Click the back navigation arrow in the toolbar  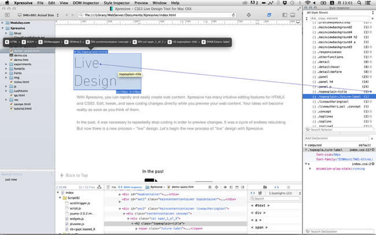tap(67, 15)
